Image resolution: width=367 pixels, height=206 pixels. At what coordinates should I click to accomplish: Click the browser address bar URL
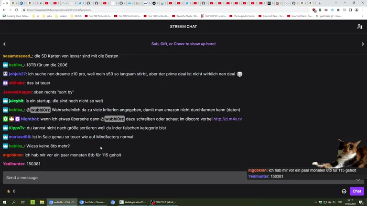pyautogui.click(x=59, y=10)
